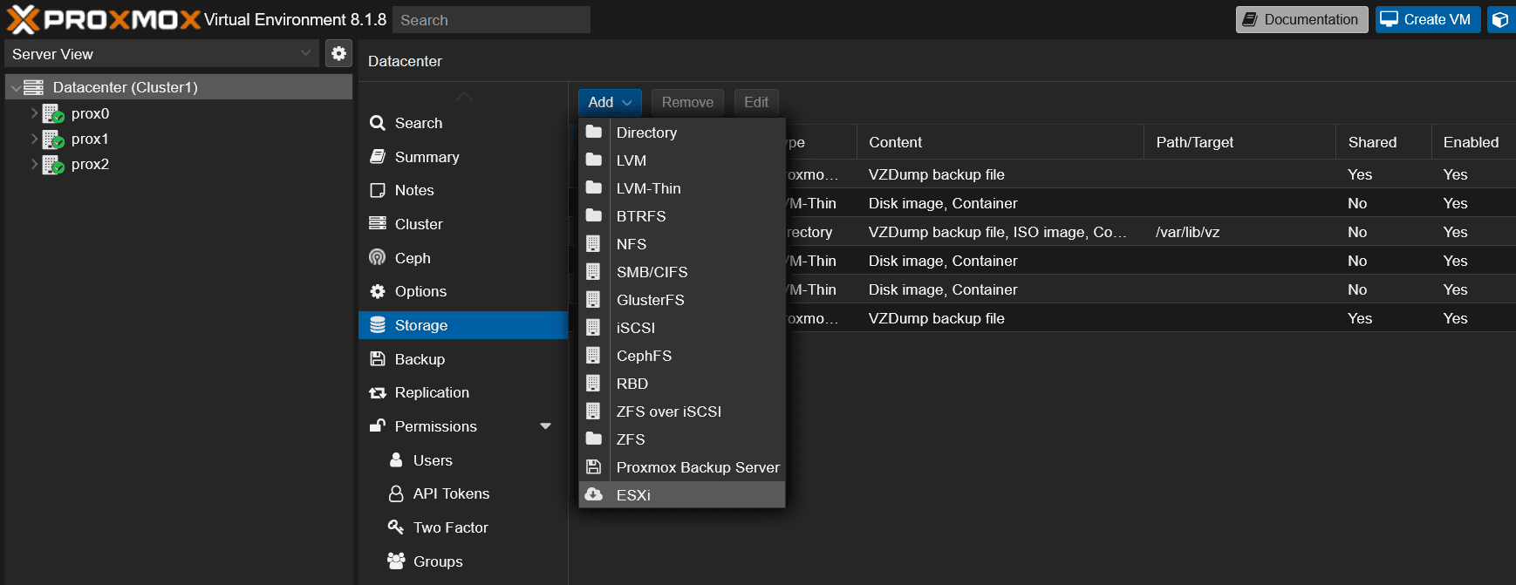This screenshot has width=1516, height=585.
Task: Open the Server View gear settings
Action: coord(338,53)
